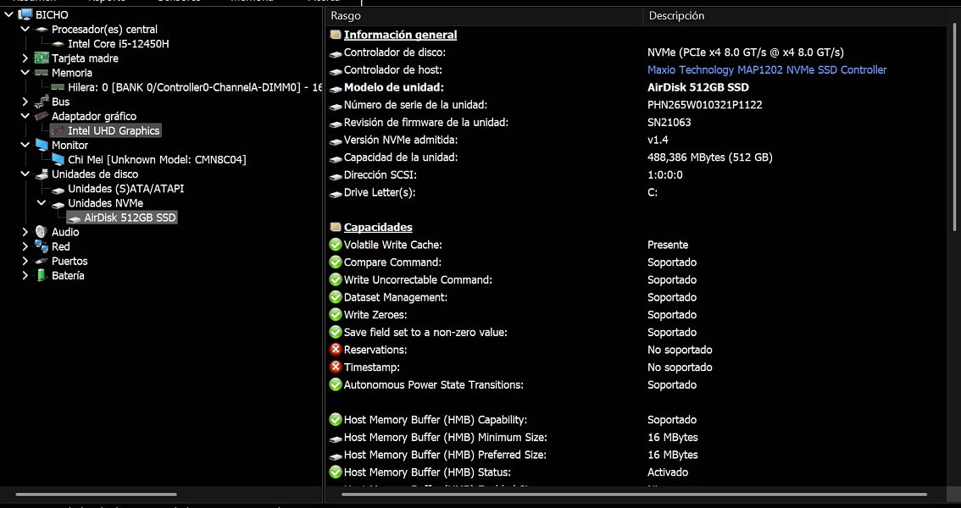961x508 pixels.
Task: Click the Adaptador gráfico card icon
Action: click(x=42, y=116)
